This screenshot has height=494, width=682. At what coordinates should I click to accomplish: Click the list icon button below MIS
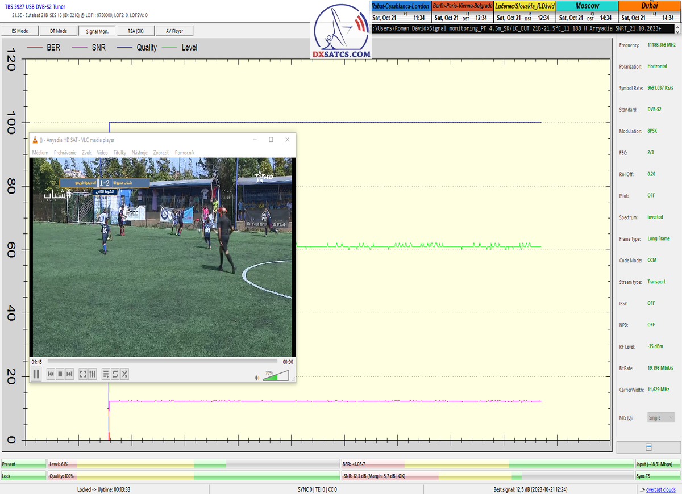648,447
